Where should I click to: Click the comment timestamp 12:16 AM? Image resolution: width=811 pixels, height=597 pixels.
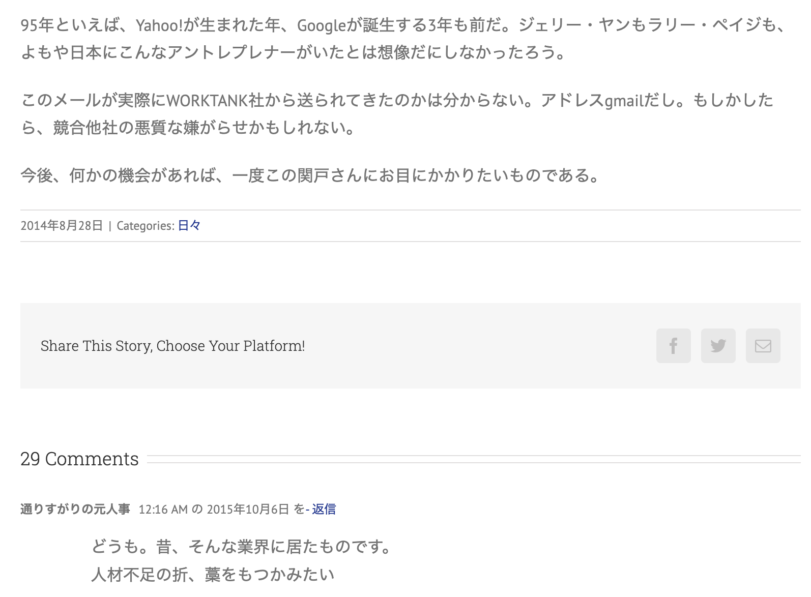pos(163,509)
